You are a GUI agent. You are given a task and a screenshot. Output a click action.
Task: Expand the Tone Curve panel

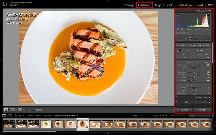(x=209, y=97)
